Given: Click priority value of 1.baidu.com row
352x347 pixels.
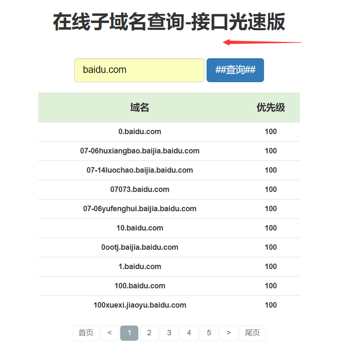Looking at the screenshot, I should pos(271,267).
